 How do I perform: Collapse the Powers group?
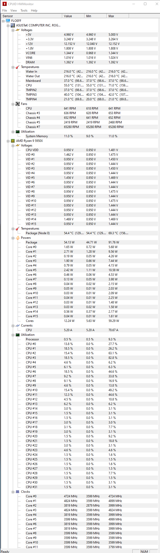click(x=13, y=238)
